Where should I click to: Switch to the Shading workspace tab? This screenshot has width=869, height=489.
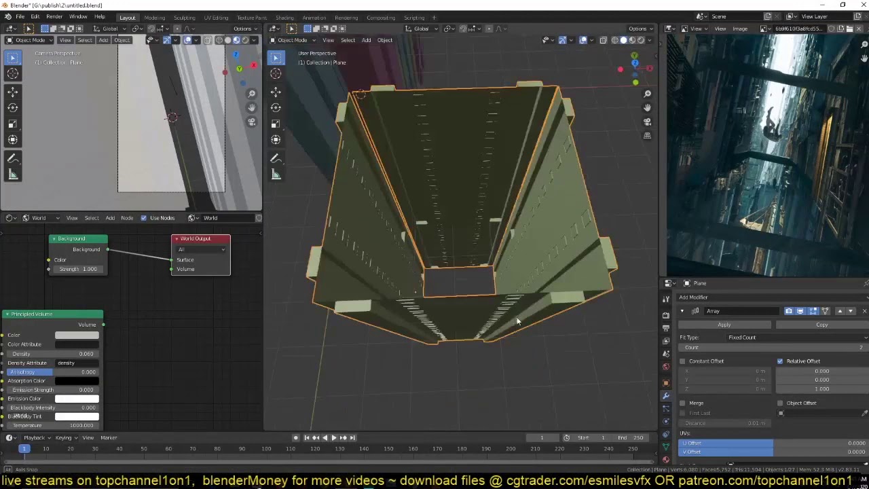tap(284, 18)
